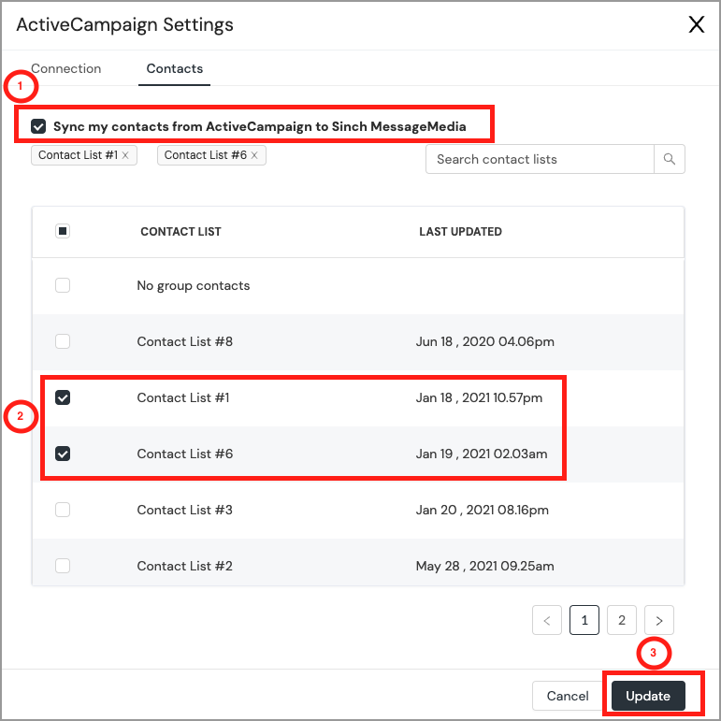The height and width of the screenshot is (721, 721).
Task: Select the Contacts tab
Action: 174,68
